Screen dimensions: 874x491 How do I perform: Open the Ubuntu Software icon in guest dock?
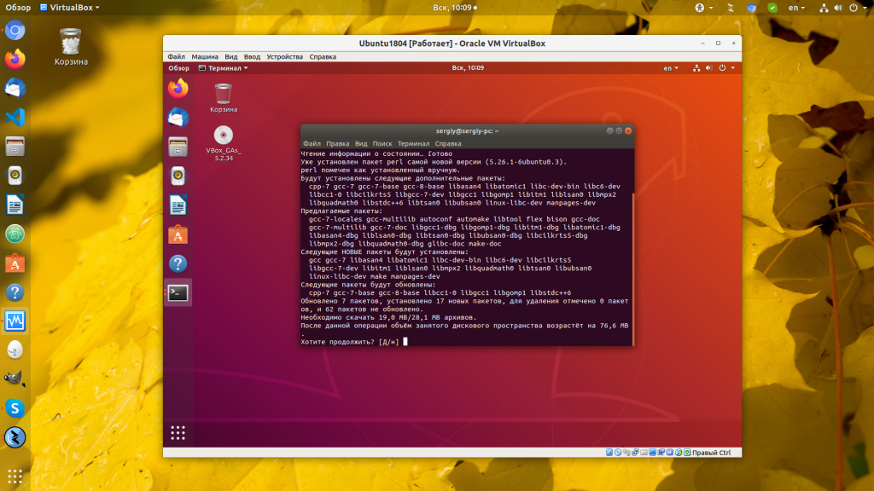178,234
